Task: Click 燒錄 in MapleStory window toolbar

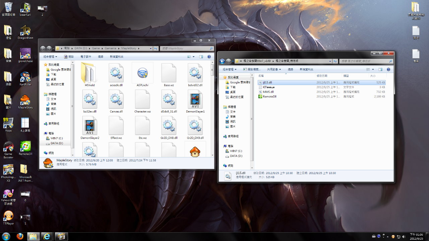Action: (x=101, y=57)
